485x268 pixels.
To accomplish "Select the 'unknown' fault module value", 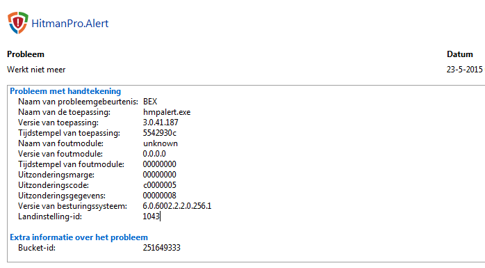I will [161, 143].
